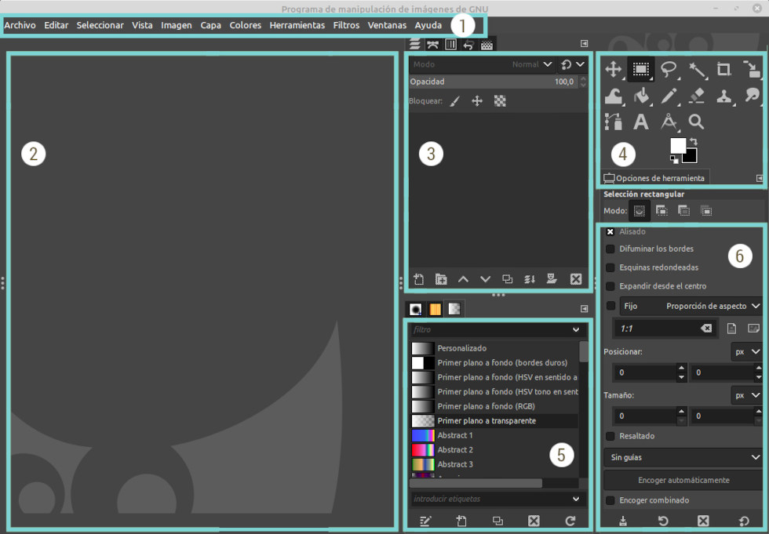Open the Herramientas menu
769x534 pixels.
click(x=297, y=25)
